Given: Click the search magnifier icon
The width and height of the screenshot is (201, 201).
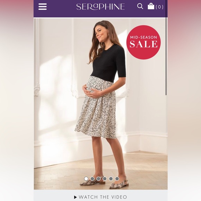Looking at the screenshot, I should click(x=140, y=6).
